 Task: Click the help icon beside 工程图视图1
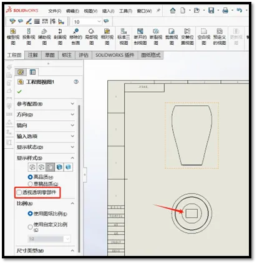point(76,82)
